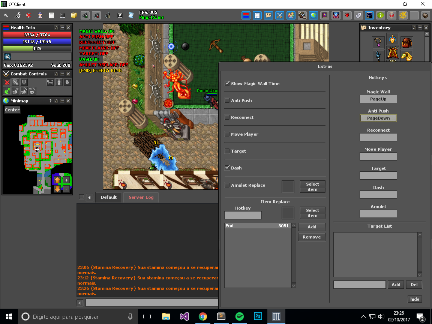Open the gears options icon in toolbar
Viewport: 432px width, 324px height.
358,15
